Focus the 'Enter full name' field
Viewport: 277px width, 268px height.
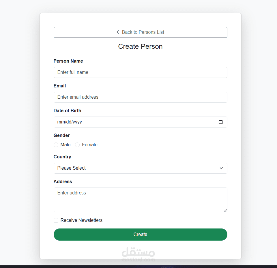[x=140, y=72]
